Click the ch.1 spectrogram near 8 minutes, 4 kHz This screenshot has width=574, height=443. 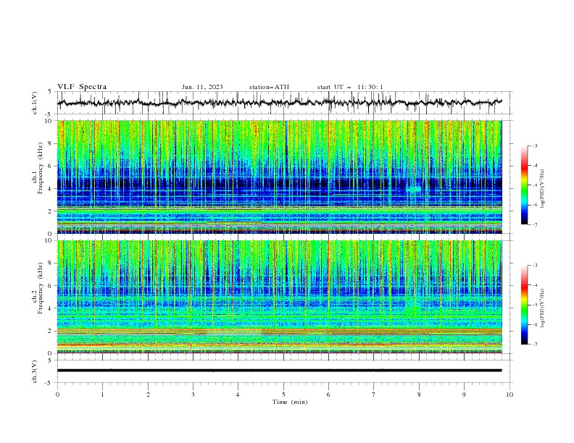click(415, 189)
